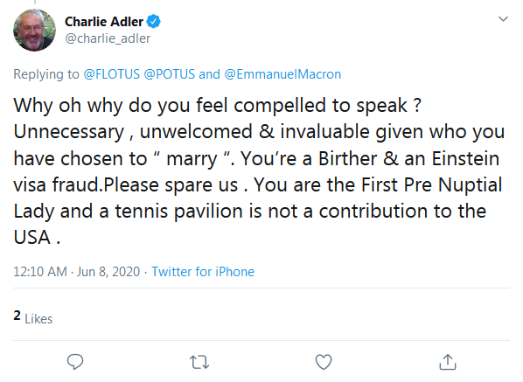Click the "Replying to" label

(46, 74)
